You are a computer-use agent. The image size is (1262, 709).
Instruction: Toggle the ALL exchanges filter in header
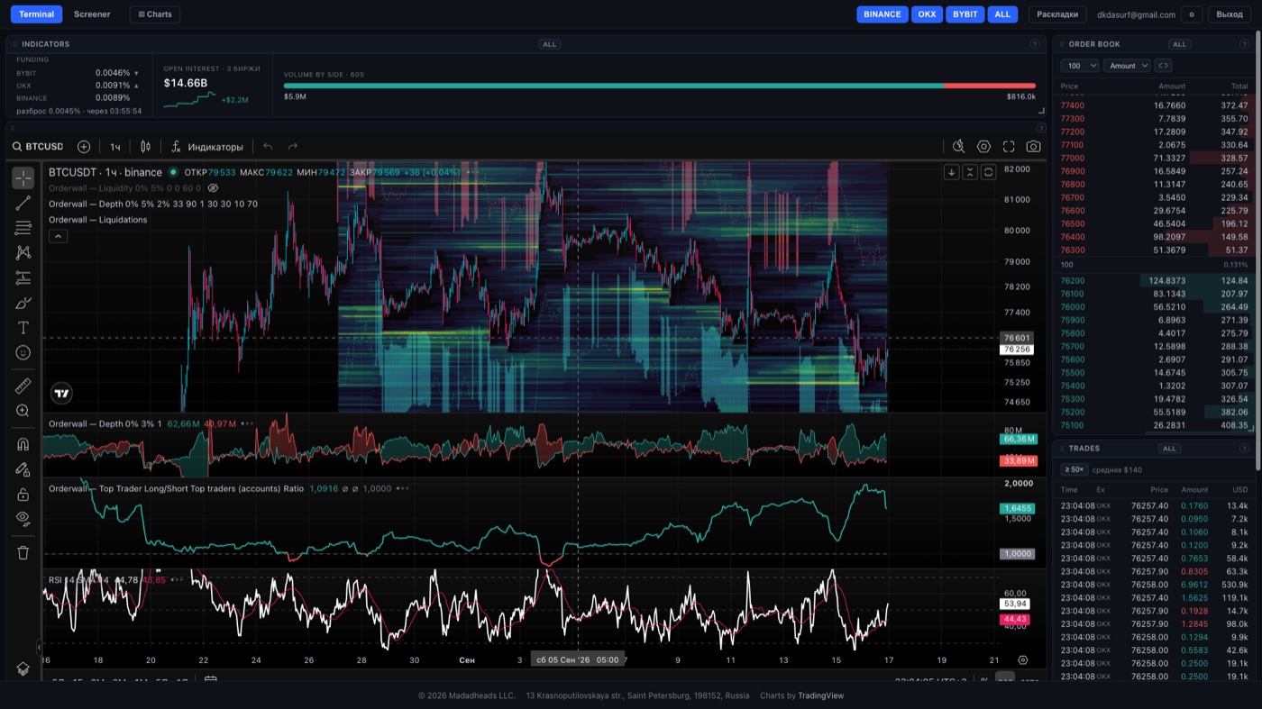pyautogui.click(x=1002, y=14)
